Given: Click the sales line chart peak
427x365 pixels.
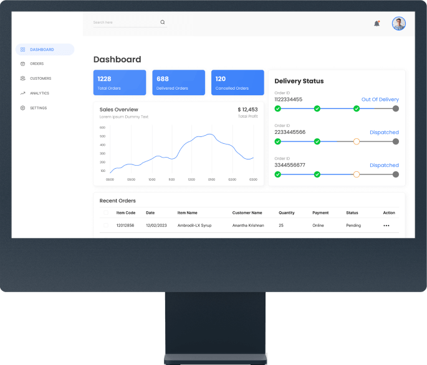Looking at the screenshot, I should coord(209,134).
